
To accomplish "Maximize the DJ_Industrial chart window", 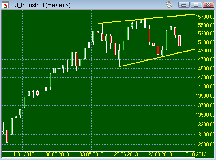I will point(196,5).
